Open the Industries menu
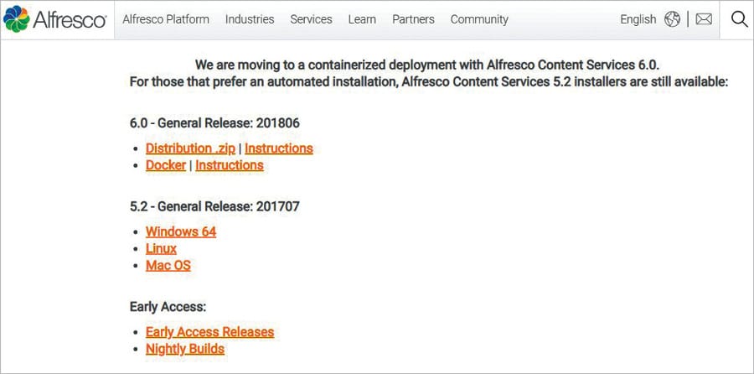 [250, 18]
